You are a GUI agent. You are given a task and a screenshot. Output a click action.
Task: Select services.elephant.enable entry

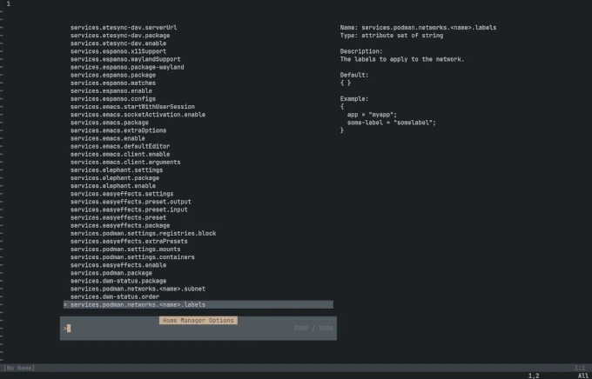[x=113, y=186]
